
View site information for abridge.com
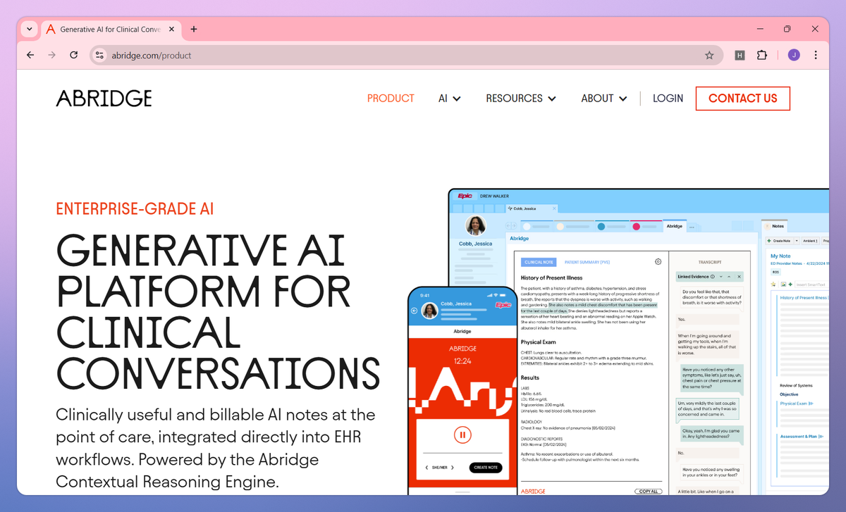point(99,55)
